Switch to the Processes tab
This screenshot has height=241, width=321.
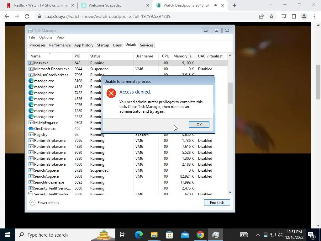pos(37,45)
